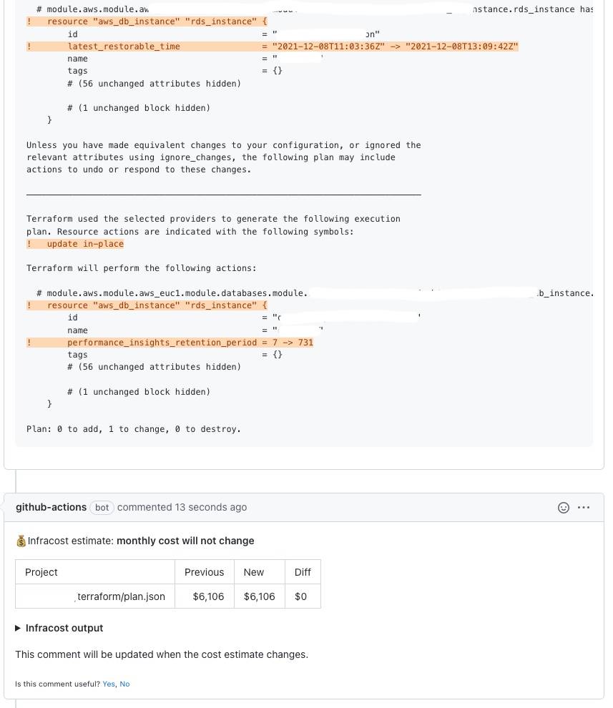Click the money bag emoji in the estimate heading
Screen dimensions: 613x708
[21, 541]
